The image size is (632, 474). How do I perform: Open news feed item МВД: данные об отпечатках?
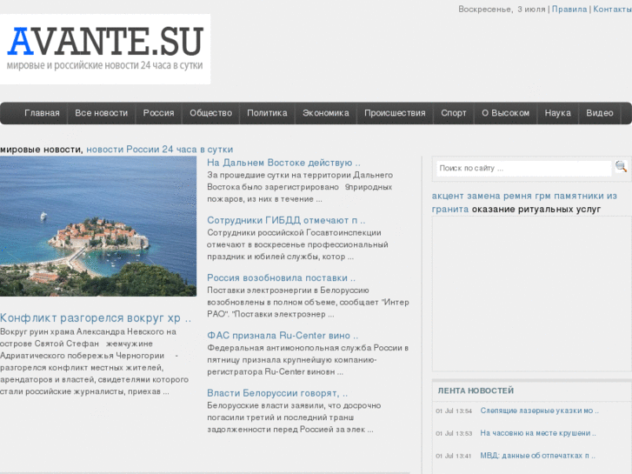pos(538,456)
